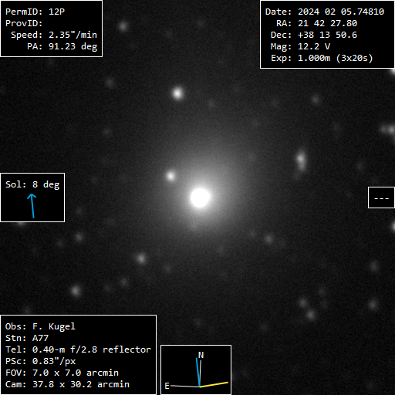Select the bright star above the comet
This screenshot has width=395, height=395.
(x=177, y=93)
